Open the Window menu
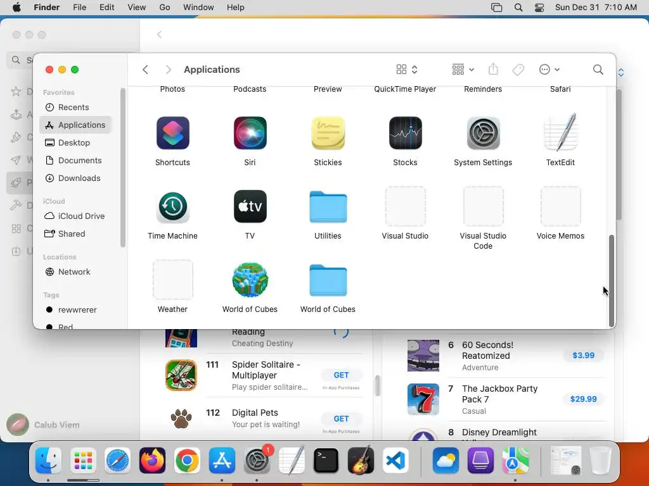 (x=198, y=8)
